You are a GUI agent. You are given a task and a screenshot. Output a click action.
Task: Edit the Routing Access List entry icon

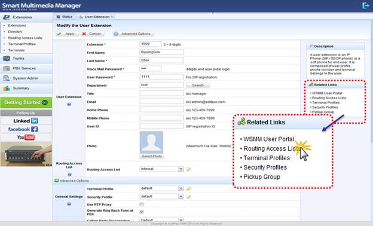click(189, 169)
